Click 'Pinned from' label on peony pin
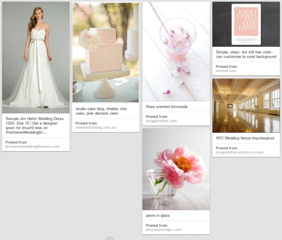 pos(156,225)
